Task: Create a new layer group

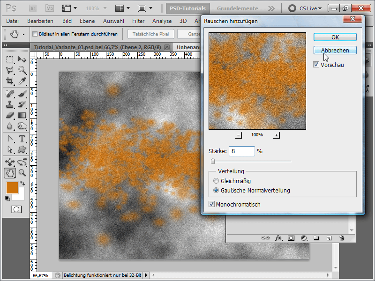Action: [x=316, y=238]
